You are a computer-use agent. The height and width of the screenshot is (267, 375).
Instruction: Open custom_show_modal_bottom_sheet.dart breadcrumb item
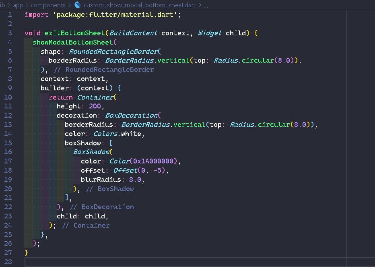point(140,5)
